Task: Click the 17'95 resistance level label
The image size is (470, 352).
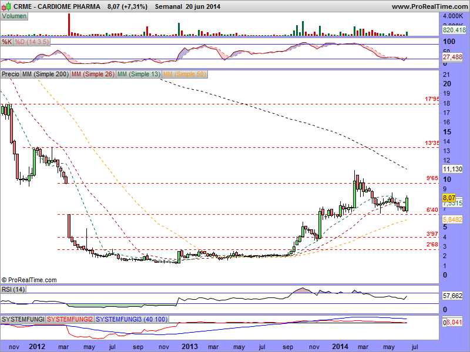Action: click(x=432, y=99)
